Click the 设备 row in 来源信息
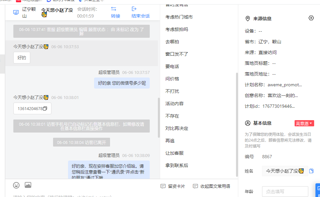 pos(253,31)
